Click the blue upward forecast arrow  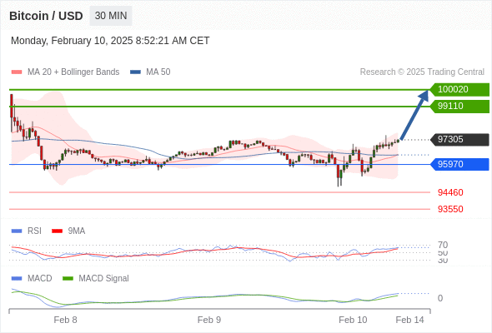click(414, 115)
